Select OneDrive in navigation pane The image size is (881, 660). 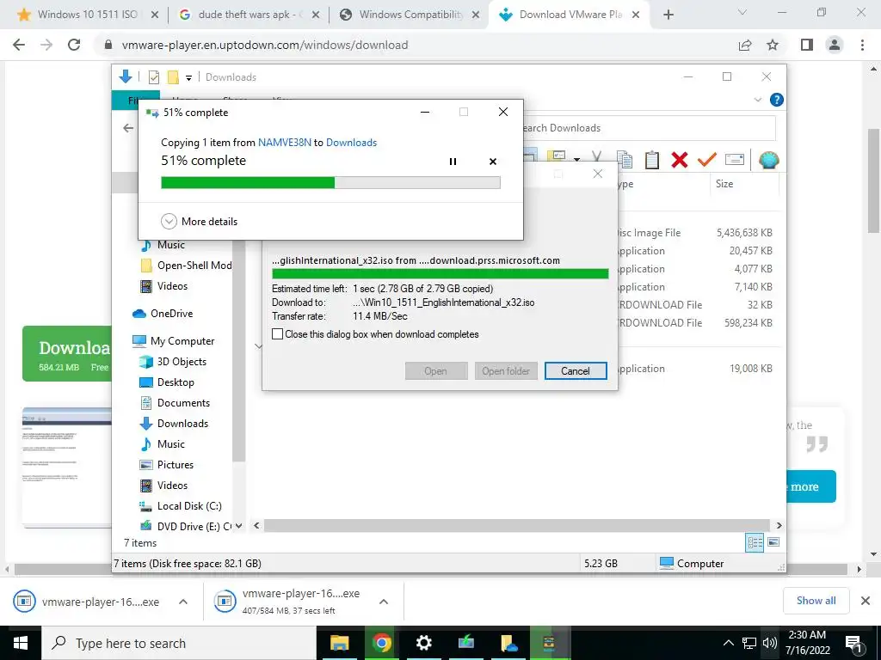coord(163,313)
